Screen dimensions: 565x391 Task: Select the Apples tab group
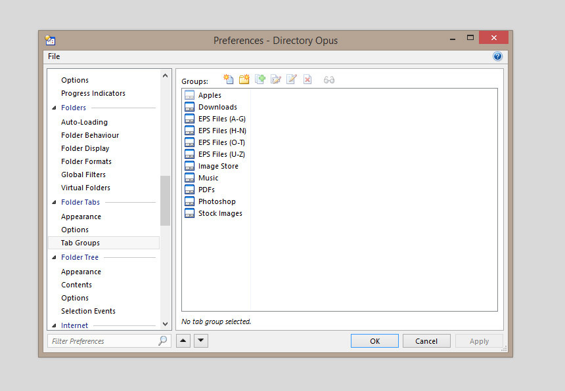click(x=210, y=95)
